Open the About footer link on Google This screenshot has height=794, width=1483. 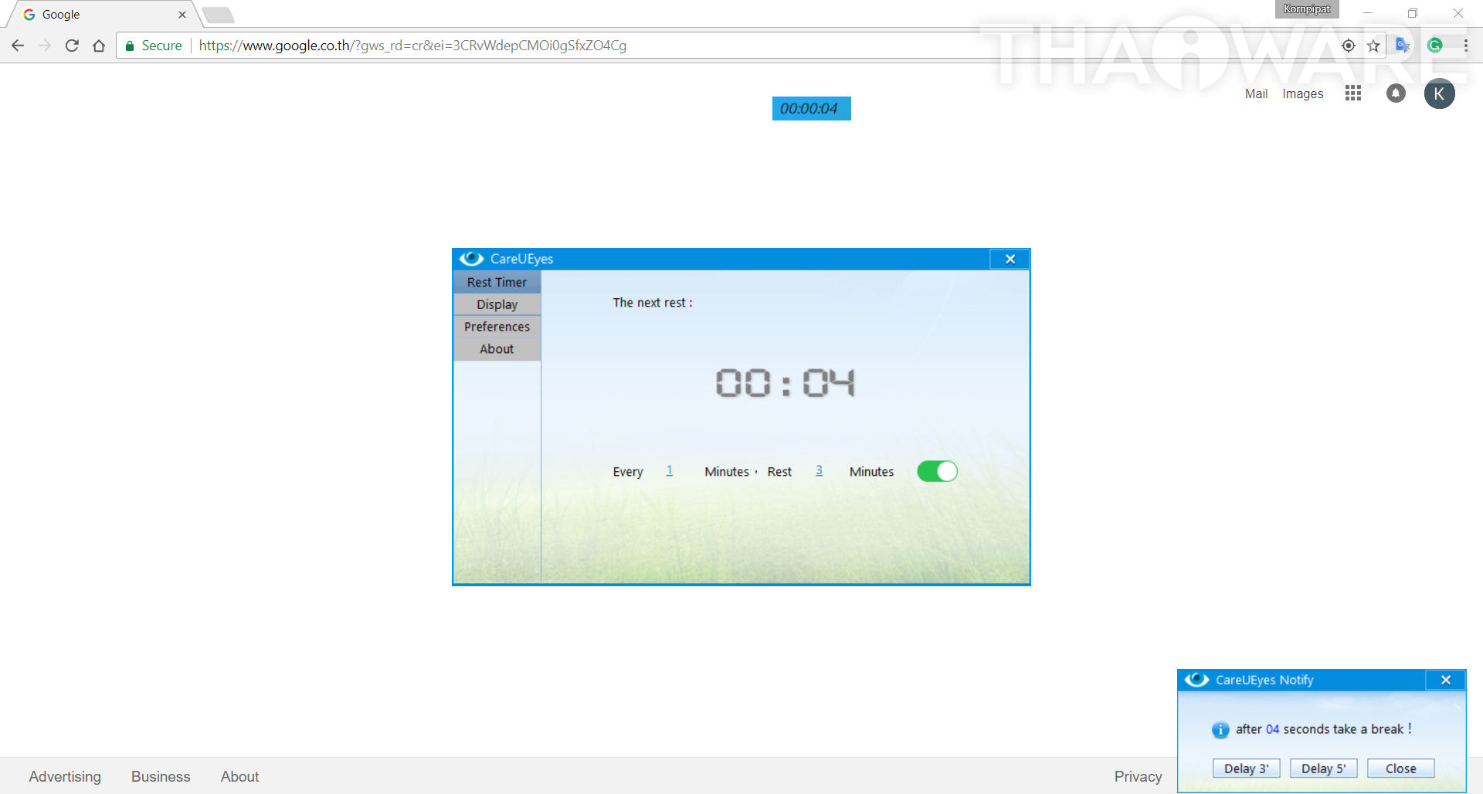click(x=239, y=776)
